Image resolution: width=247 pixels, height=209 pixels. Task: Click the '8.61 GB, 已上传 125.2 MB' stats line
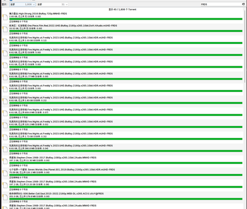29,125
